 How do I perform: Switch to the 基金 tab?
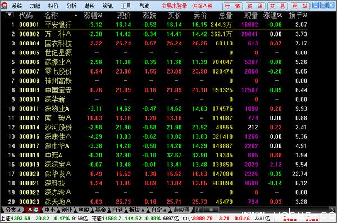[x=101, y=210]
